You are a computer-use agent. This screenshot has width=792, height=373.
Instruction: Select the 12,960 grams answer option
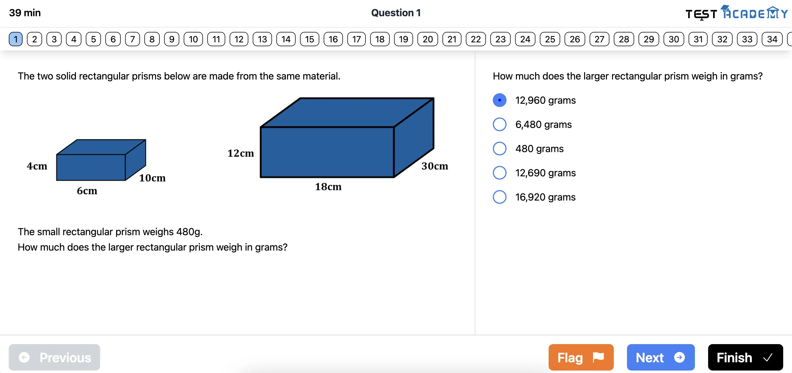click(499, 100)
